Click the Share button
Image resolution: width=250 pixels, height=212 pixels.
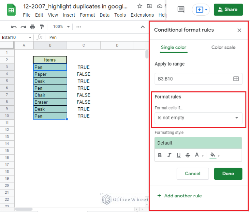pos(228,9)
